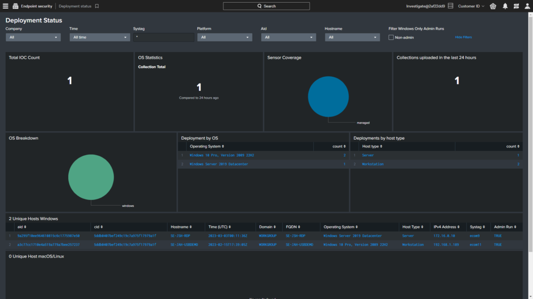The width and height of the screenshot is (533, 299).
Task: Open the user profile icon
Action: pos(527,6)
